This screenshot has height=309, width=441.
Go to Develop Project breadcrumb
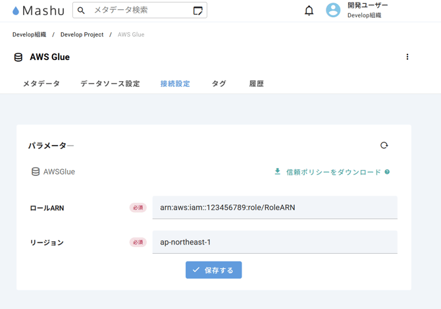82,34
